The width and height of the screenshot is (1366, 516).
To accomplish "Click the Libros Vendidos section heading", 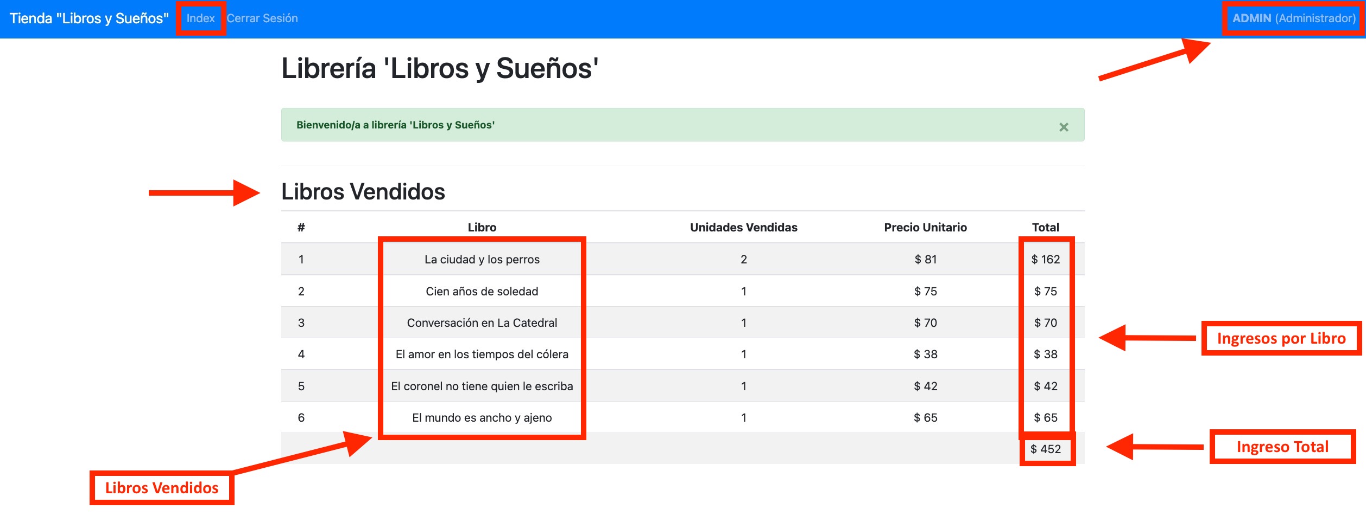I will (363, 192).
